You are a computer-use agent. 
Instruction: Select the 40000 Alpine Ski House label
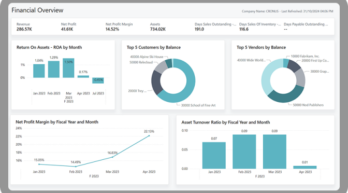tap(147, 57)
